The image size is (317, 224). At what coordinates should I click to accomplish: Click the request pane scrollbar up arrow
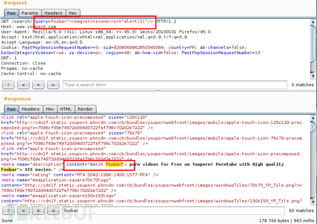313,22
